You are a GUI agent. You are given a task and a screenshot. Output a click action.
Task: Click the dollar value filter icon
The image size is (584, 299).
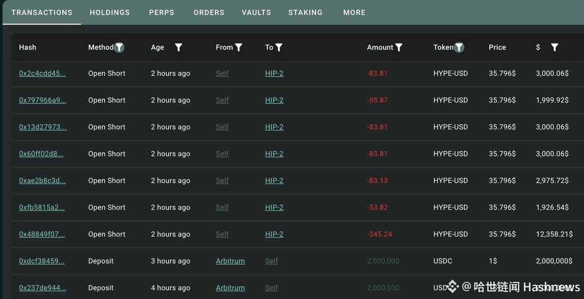(x=554, y=47)
